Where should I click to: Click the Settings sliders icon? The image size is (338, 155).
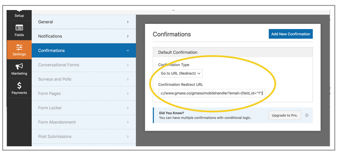coord(19,47)
